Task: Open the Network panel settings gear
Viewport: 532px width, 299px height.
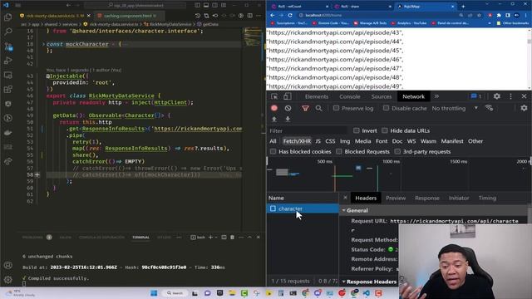Action: [x=524, y=108]
